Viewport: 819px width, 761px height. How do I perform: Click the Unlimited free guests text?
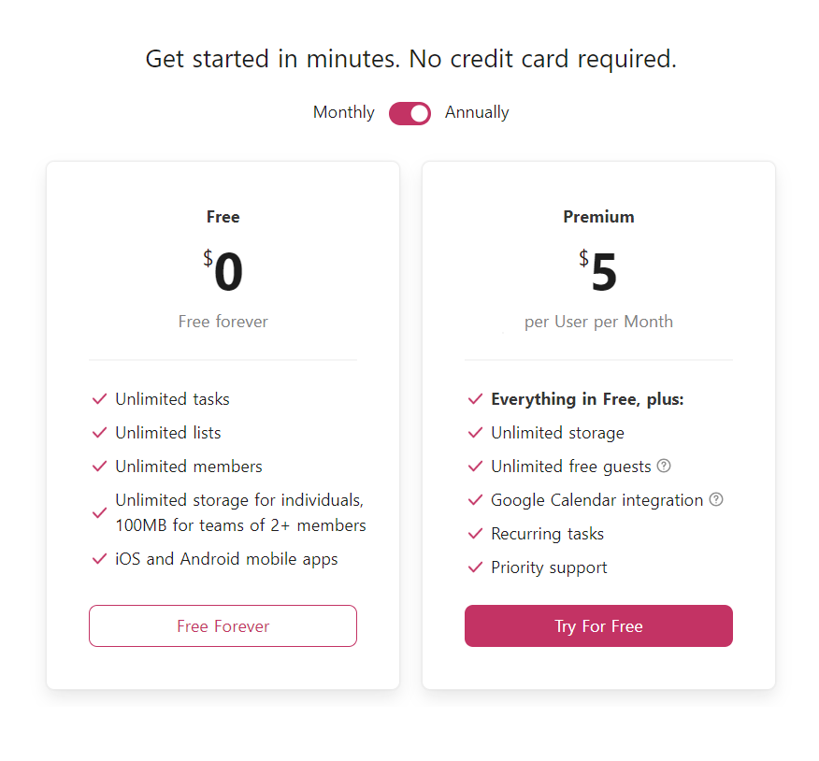pos(571,466)
